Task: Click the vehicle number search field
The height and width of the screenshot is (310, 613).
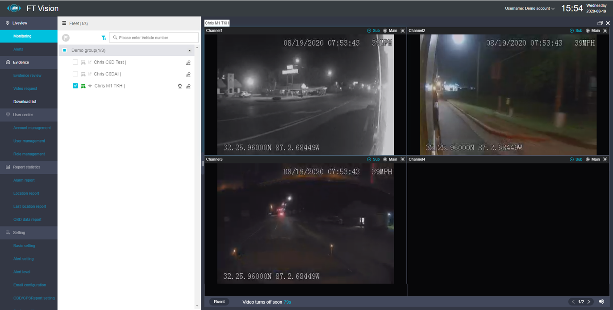Action: [154, 38]
